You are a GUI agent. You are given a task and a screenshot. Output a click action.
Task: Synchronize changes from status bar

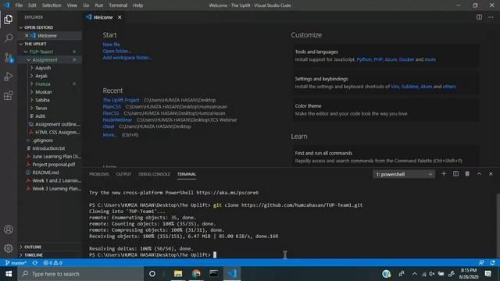tap(35, 263)
